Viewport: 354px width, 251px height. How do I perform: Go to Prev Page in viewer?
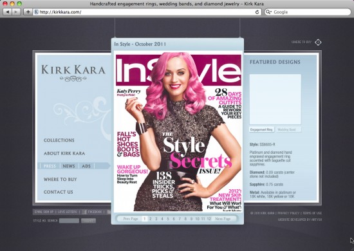(x=130, y=219)
